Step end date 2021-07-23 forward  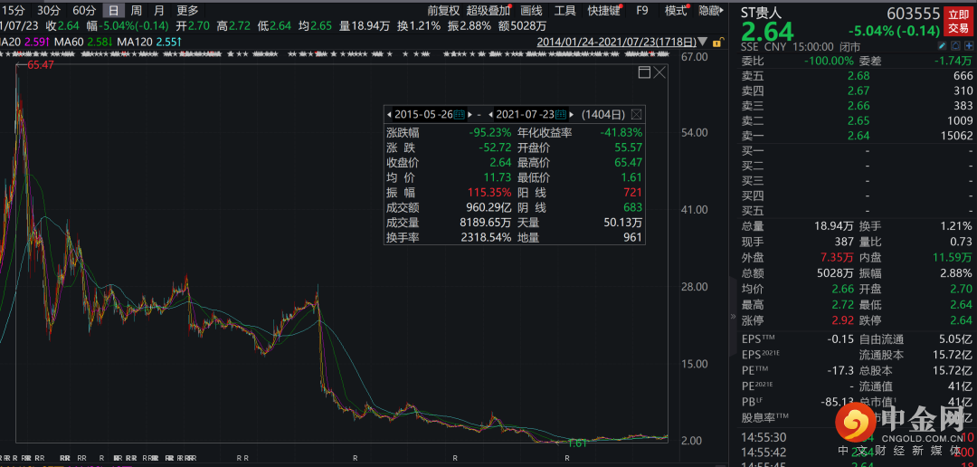click(573, 115)
